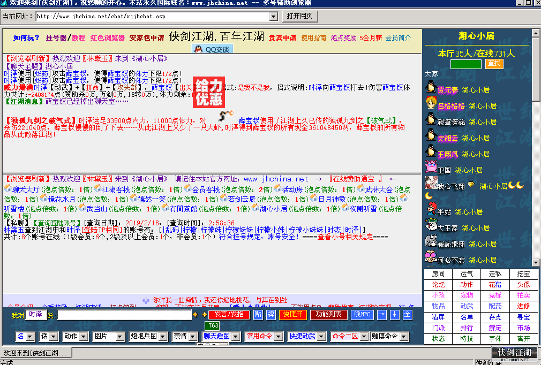This screenshot has height=365, width=541.
Task: Click the grey avatar beside 義訫飛翔
Action: 431,241
